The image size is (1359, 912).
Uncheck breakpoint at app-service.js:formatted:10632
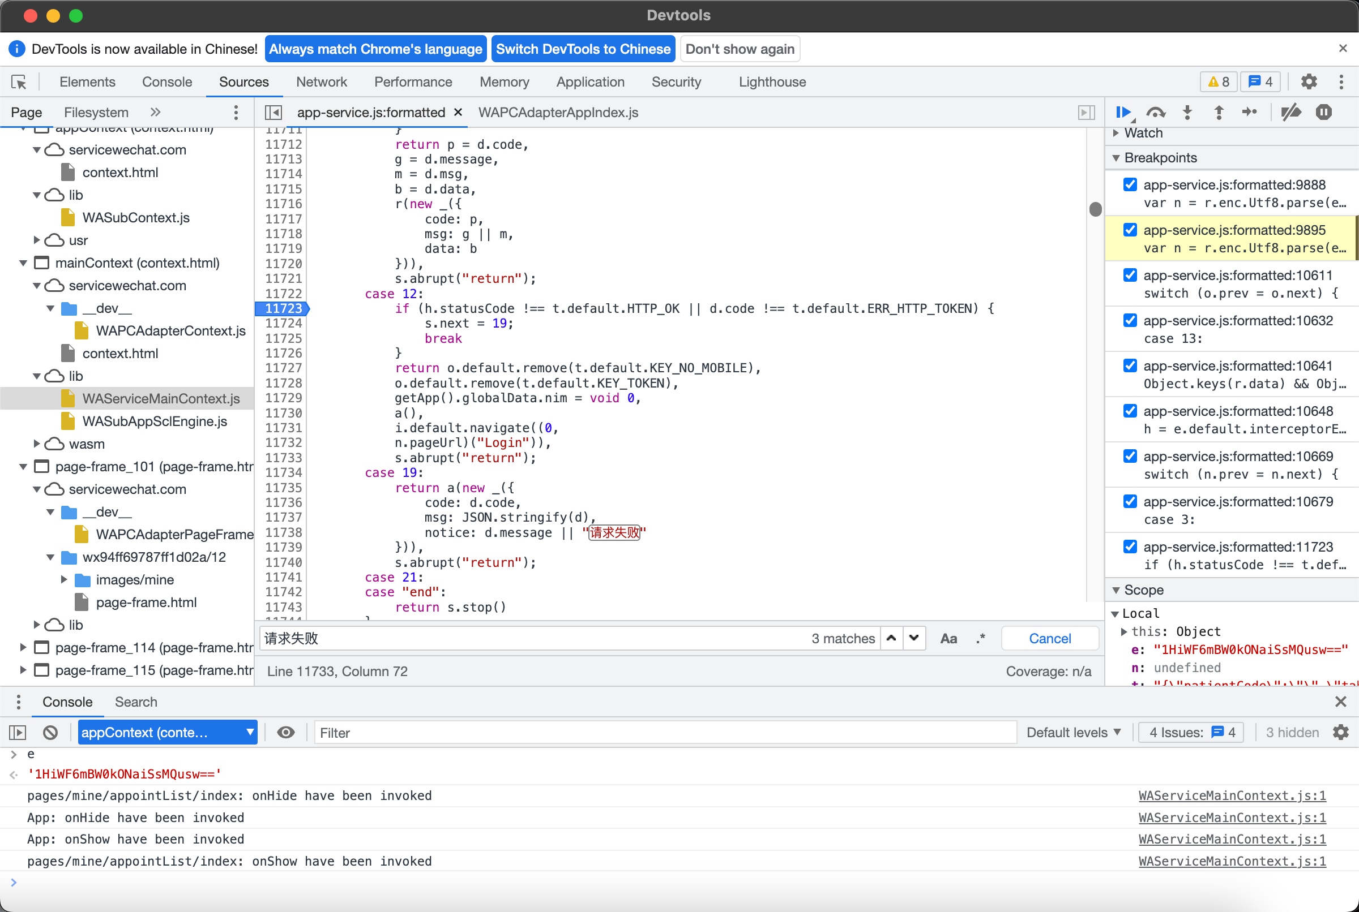point(1130,320)
